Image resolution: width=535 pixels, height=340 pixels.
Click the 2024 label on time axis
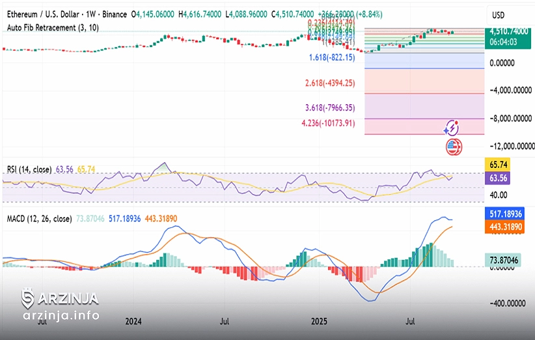pyautogui.click(x=133, y=321)
